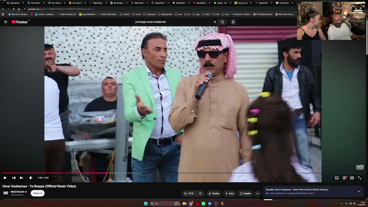Screen dimensions: 368x207
Task: Open Gereksiz bookmarks folder
Action: [x=125, y=14]
